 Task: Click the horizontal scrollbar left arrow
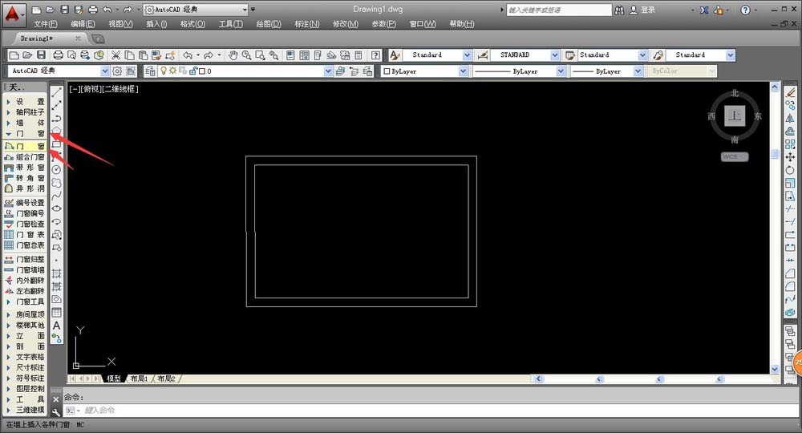[x=538, y=378]
